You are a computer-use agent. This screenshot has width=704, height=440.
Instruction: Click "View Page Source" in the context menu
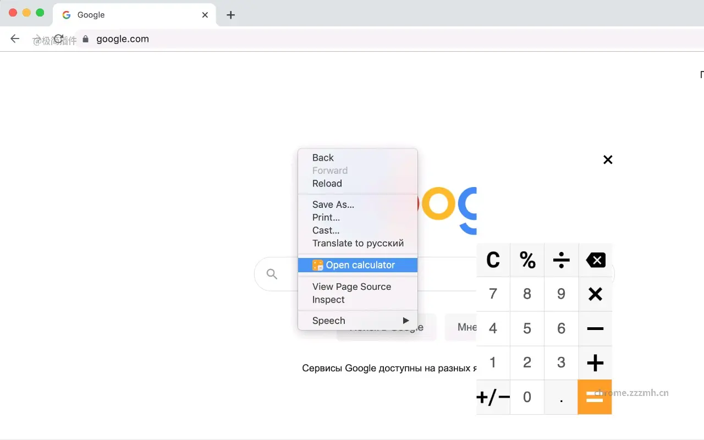point(351,287)
